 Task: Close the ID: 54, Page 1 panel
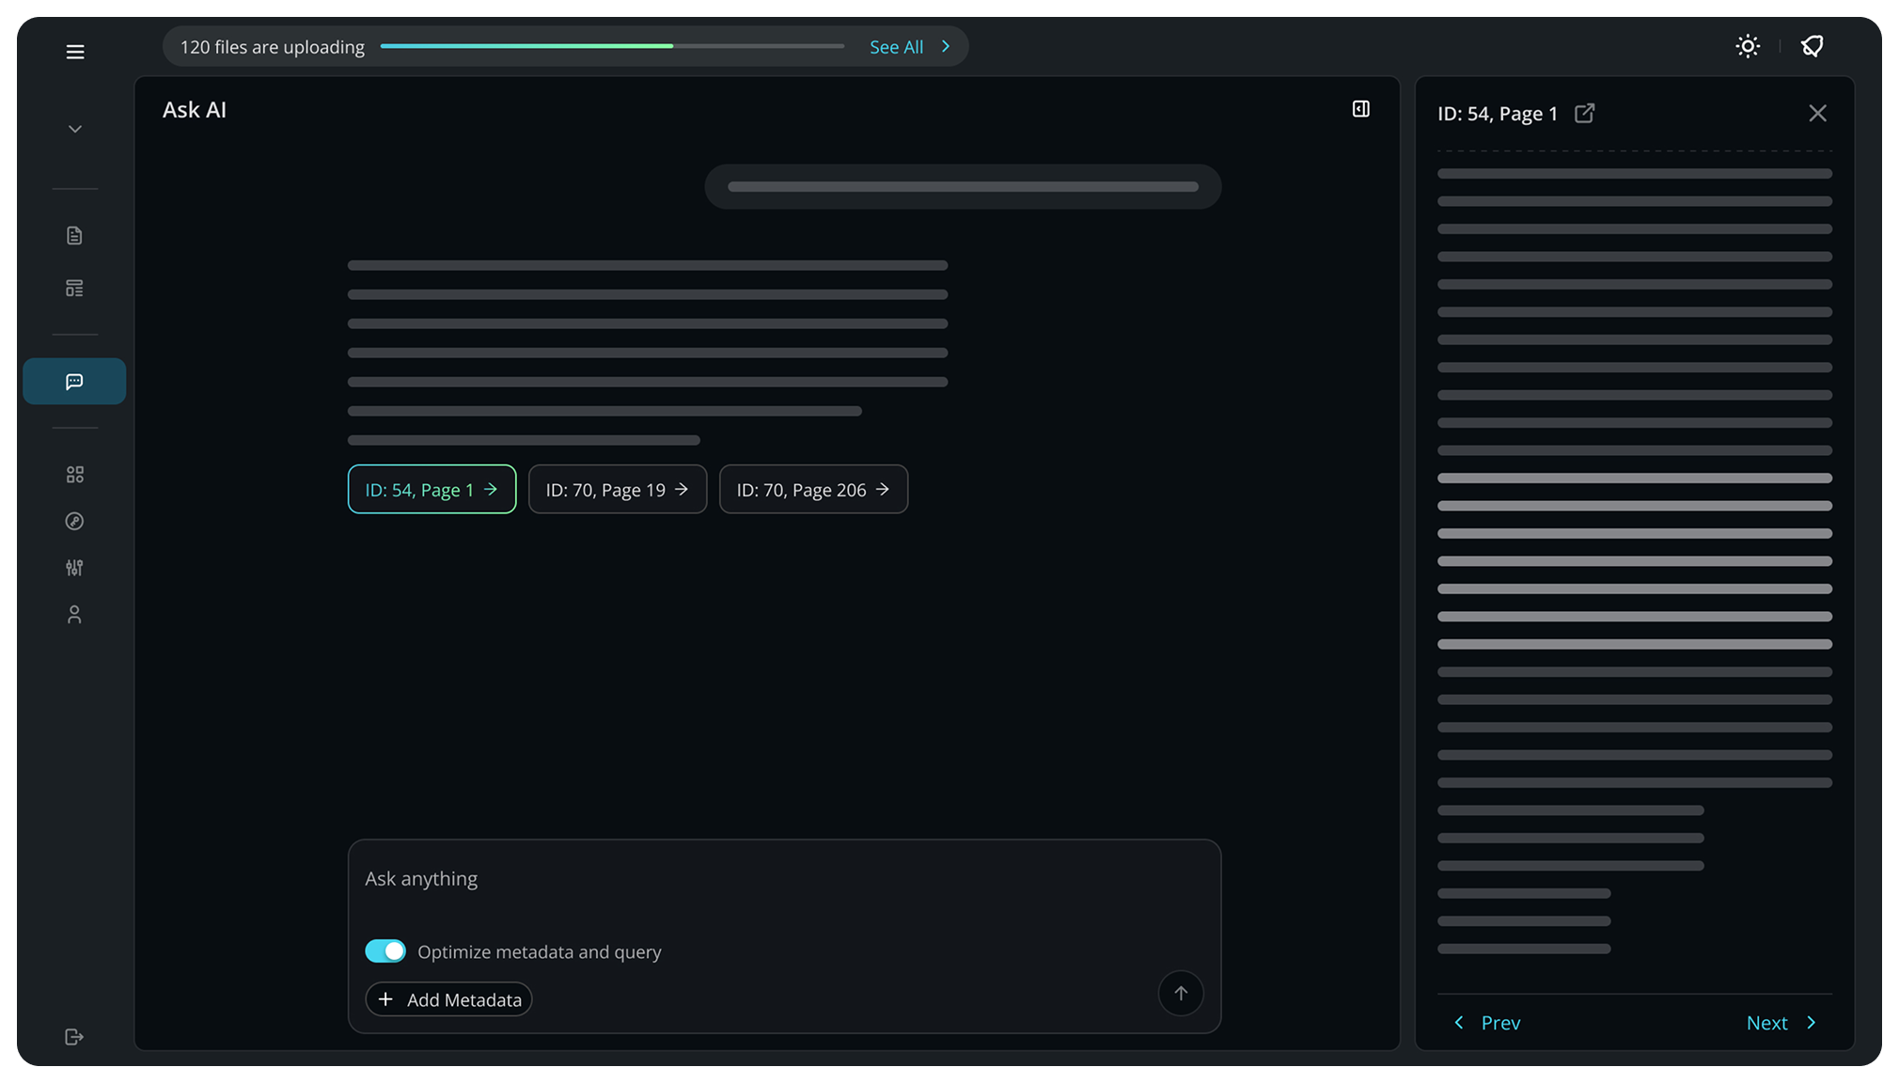1817,114
